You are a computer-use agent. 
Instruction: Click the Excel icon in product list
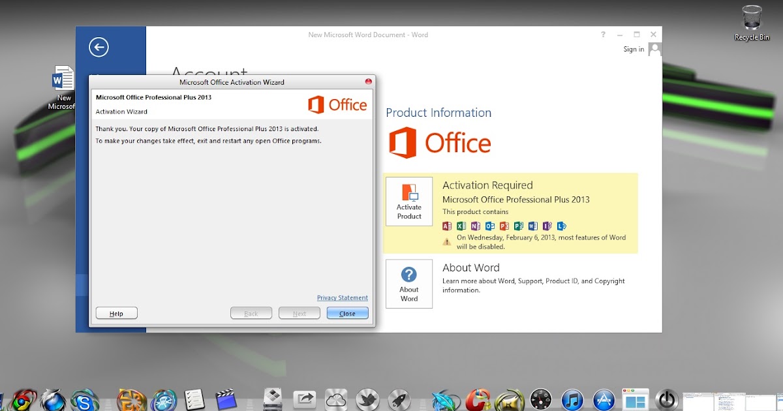[461, 226]
